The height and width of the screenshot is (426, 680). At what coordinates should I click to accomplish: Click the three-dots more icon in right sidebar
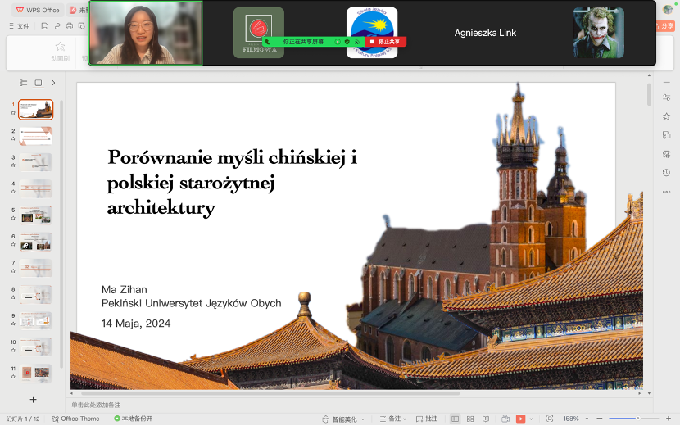pyautogui.click(x=666, y=191)
